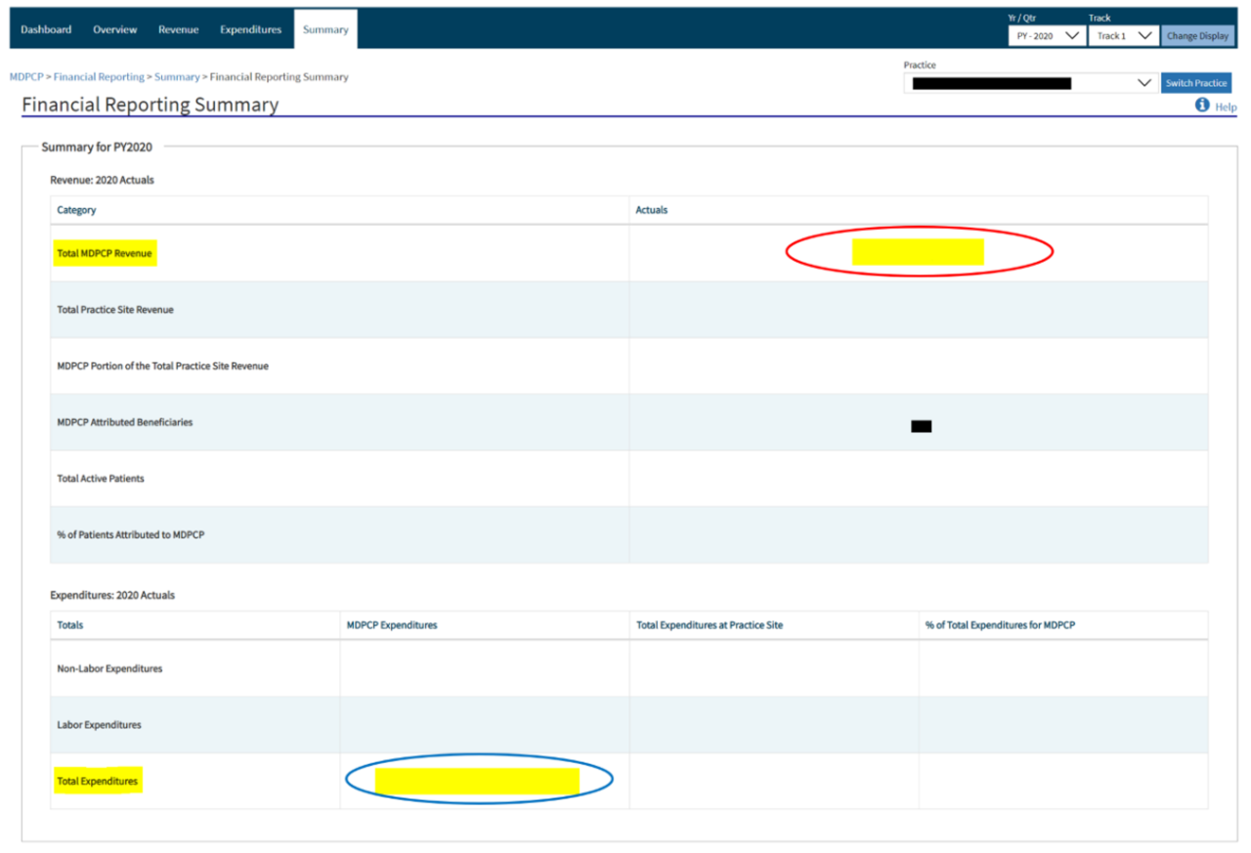Viewport: 1251px width, 853px height.
Task: Select the Total MDPCP Revenue row label
Action: 105,254
